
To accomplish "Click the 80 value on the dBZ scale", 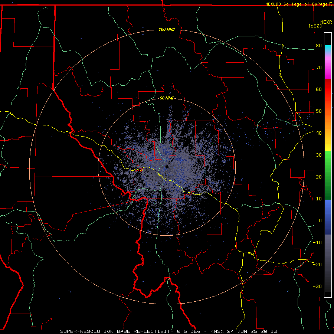I will pos(319,45).
